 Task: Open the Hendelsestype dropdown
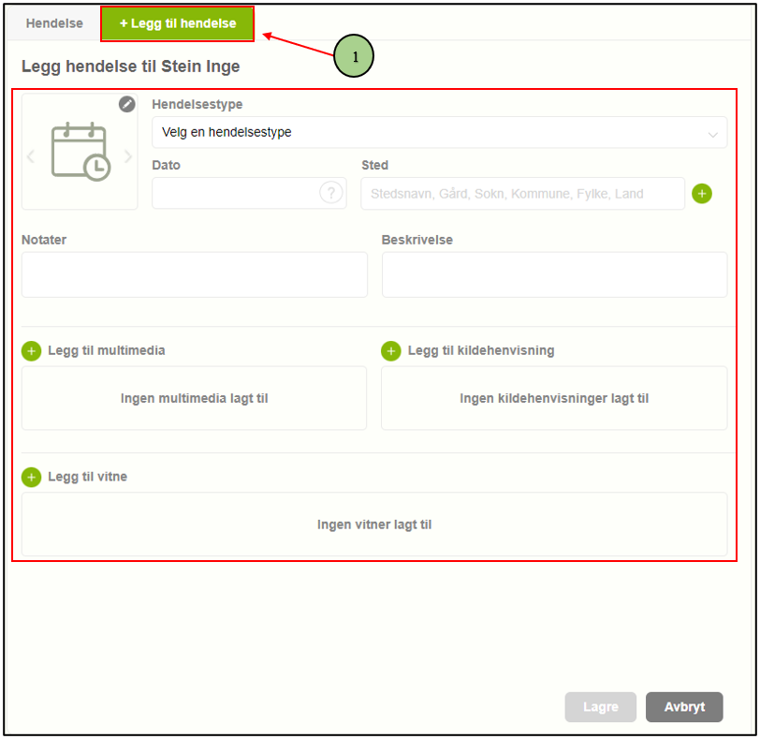431,133
